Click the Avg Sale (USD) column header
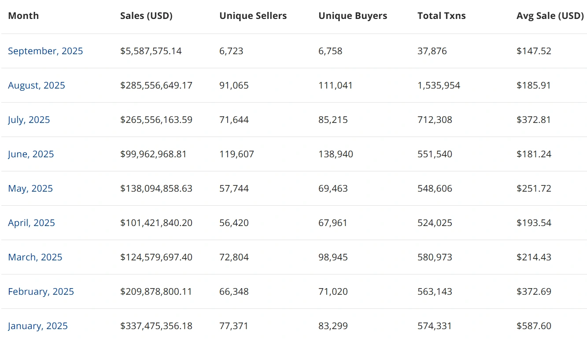This screenshot has height=341, width=587. pos(550,16)
